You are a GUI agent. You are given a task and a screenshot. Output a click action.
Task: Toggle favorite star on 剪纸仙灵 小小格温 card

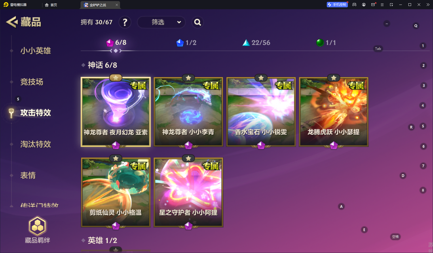point(116,158)
